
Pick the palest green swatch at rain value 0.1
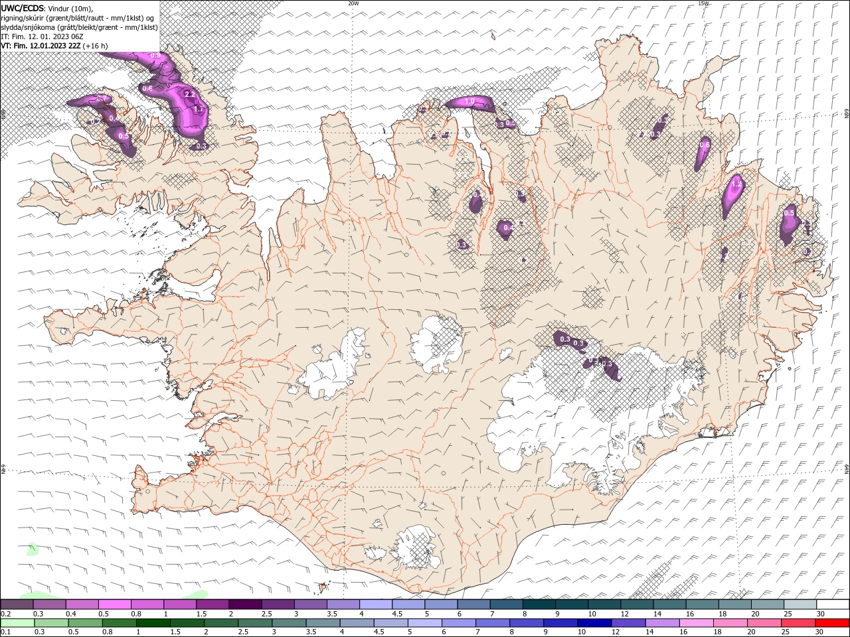point(17,623)
